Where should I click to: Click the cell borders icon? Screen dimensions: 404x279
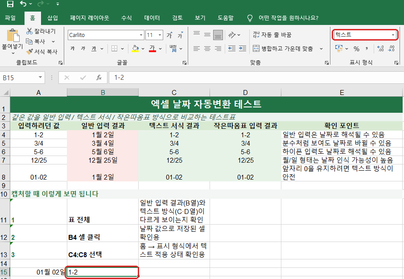(115, 49)
